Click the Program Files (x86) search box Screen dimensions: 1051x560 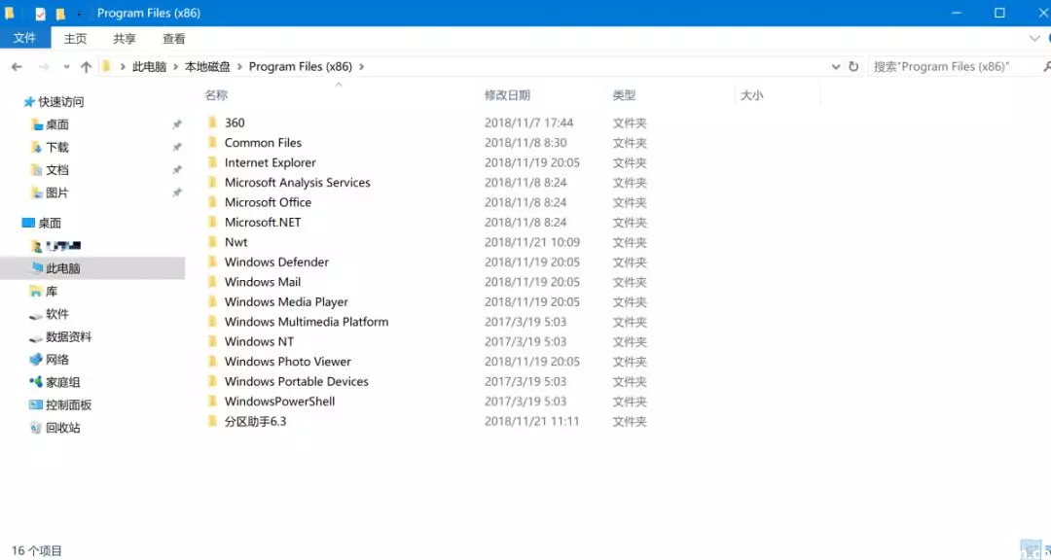click(x=952, y=67)
